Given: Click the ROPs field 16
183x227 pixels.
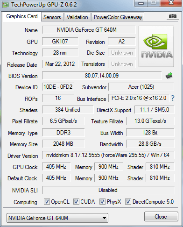Looking at the screenshot, I should (58, 98).
